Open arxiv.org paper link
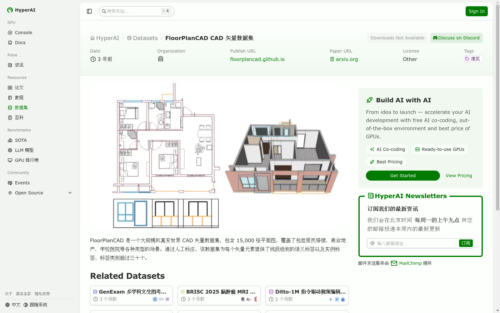 click(x=344, y=59)
